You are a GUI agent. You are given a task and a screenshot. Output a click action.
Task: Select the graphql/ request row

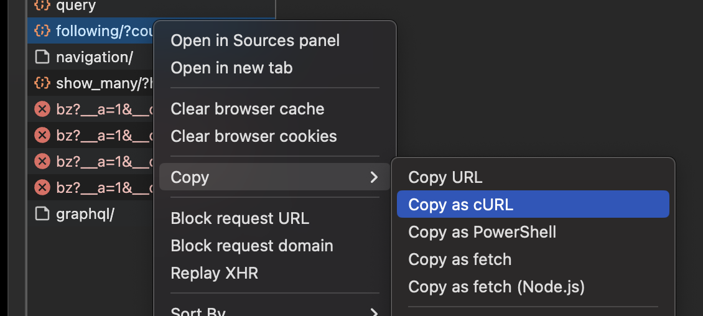click(x=85, y=215)
